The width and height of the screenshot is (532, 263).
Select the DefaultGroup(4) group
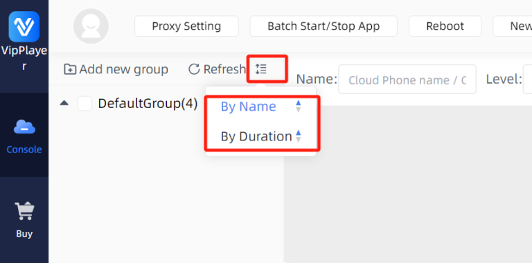pyautogui.click(x=148, y=103)
